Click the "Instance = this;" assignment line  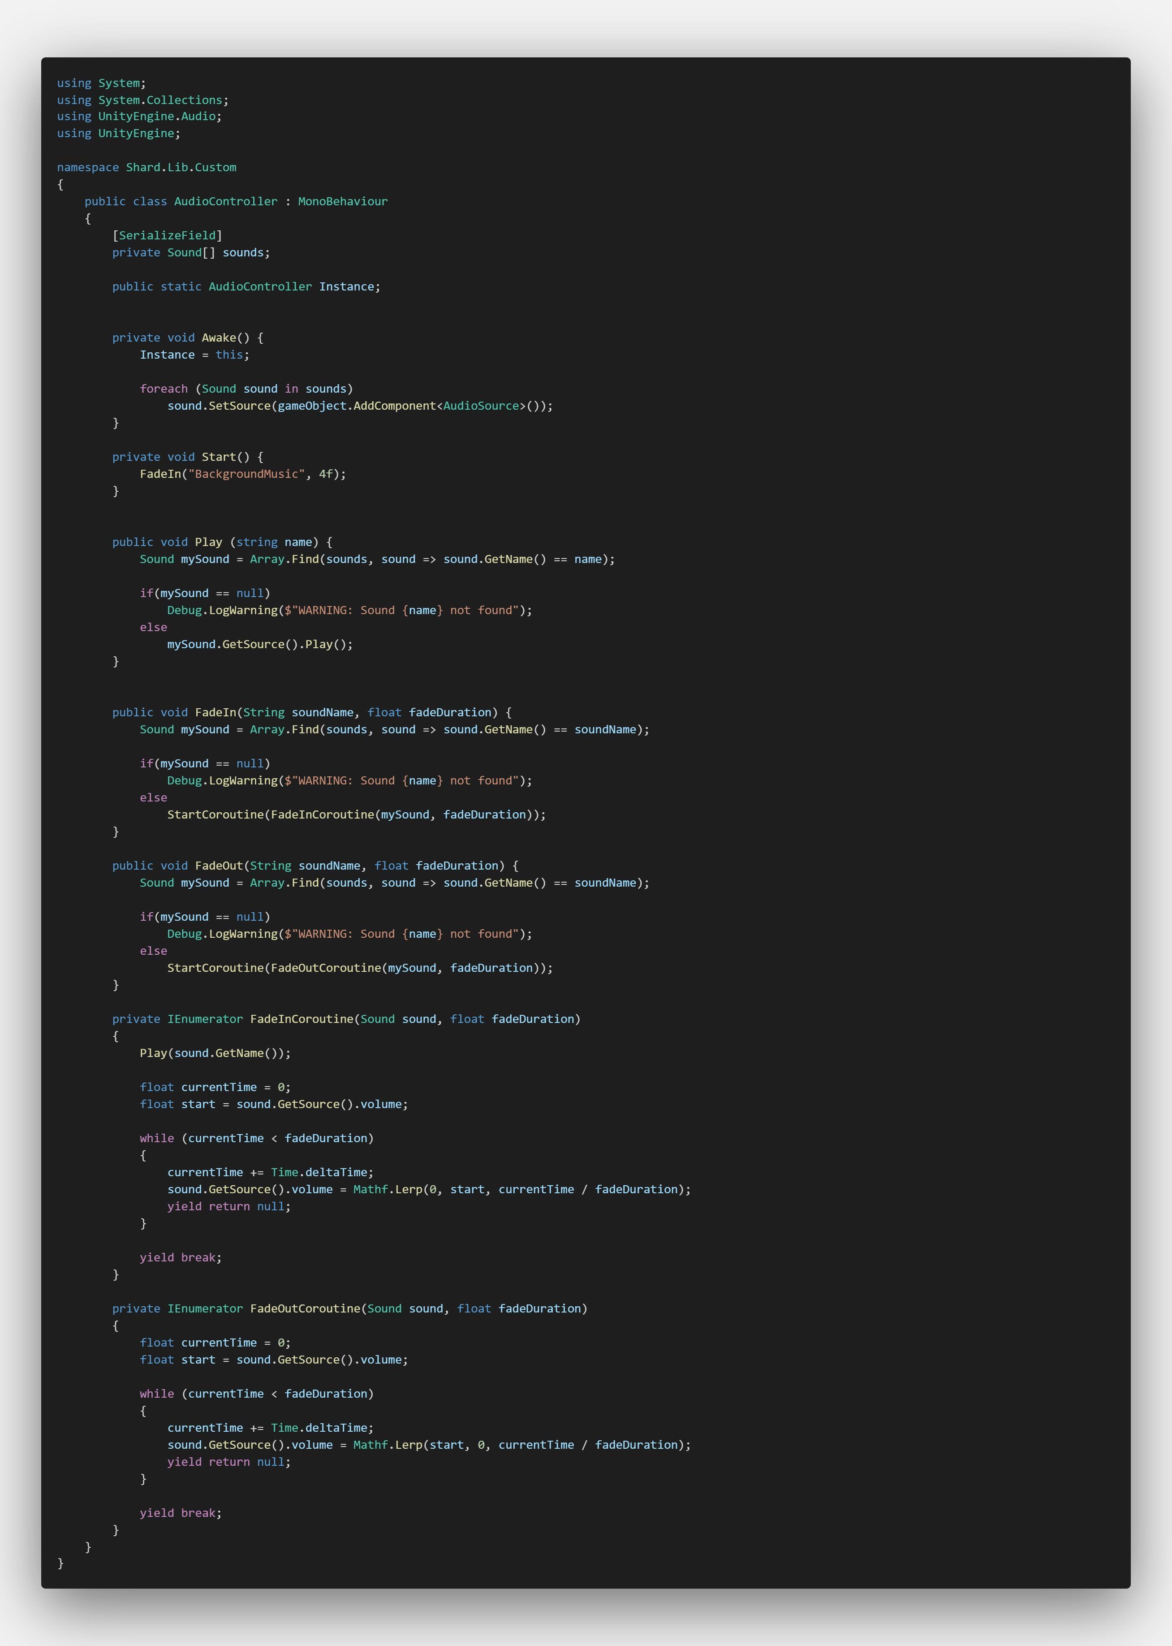pyautogui.click(x=194, y=355)
